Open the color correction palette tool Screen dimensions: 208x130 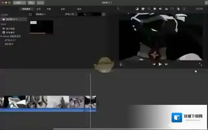tap(143, 9)
